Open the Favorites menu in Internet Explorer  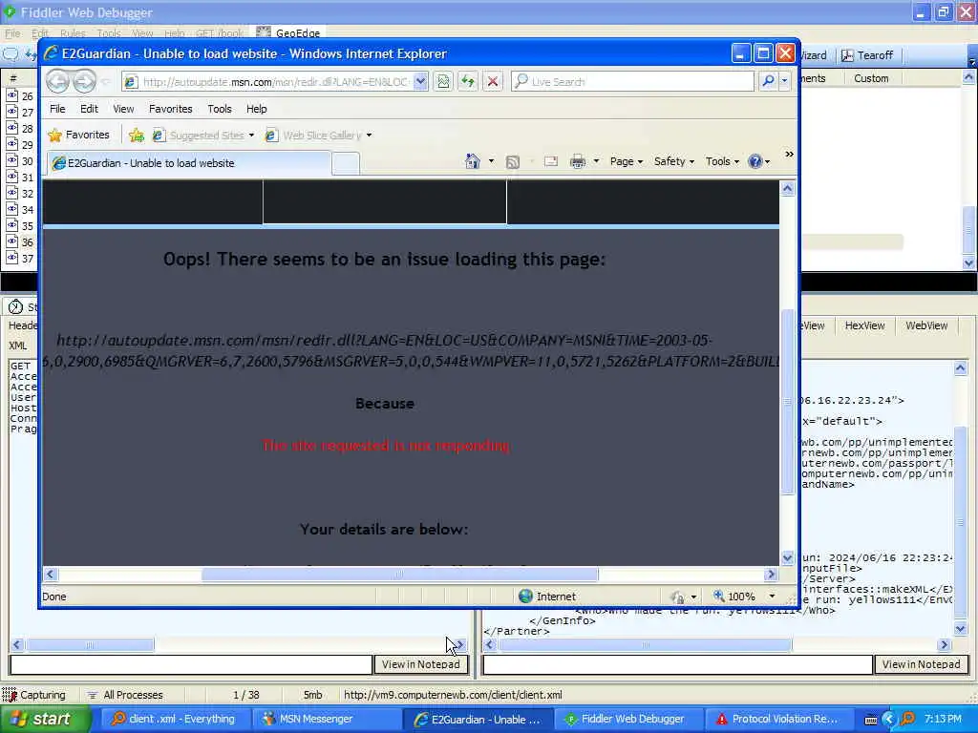(x=170, y=109)
